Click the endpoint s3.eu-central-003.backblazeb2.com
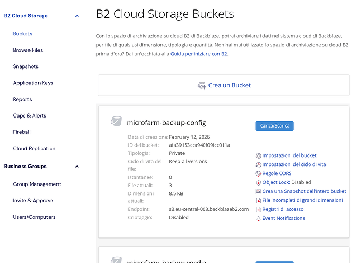Viewport: 352px width, 263px height. pos(209,209)
